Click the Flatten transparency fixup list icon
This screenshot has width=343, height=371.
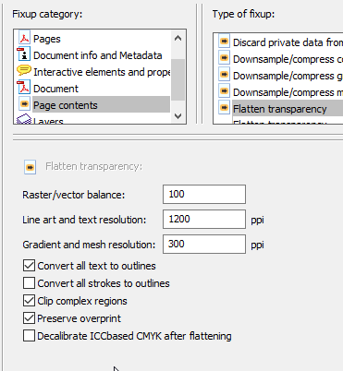225,107
